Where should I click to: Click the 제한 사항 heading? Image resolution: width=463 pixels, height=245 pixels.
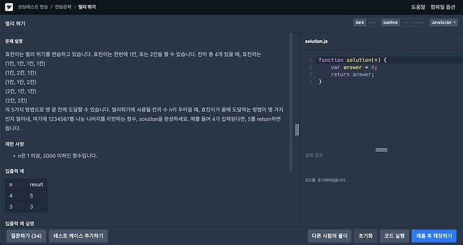(14, 144)
